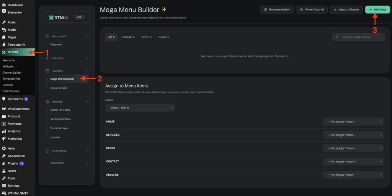Open the PAGES mega menu dropdown
Screen dimensions: 392x196
(x=353, y=148)
